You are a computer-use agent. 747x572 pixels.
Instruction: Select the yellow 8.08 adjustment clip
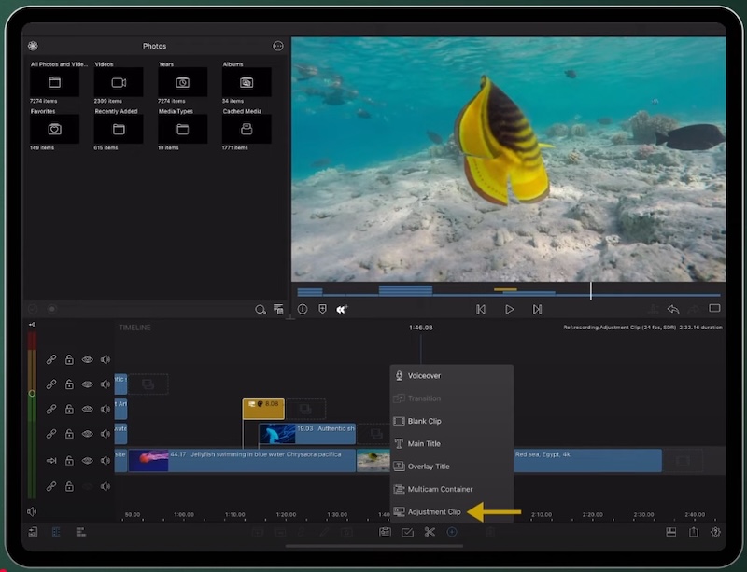point(263,409)
